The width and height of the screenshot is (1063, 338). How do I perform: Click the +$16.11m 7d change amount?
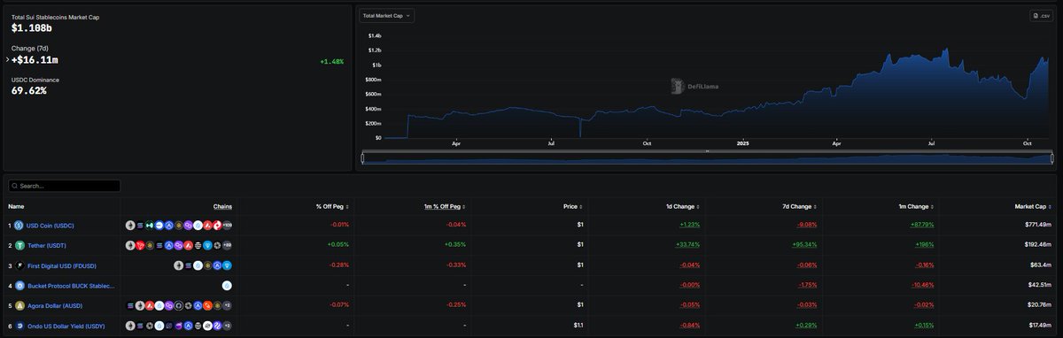click(x=35, y=60)
